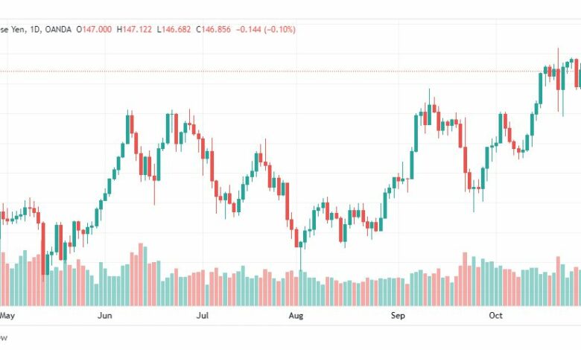Screen dimensions: 581x350
Task: Select the late-October red candle with the tallest wick
Action: coord(558,79)
